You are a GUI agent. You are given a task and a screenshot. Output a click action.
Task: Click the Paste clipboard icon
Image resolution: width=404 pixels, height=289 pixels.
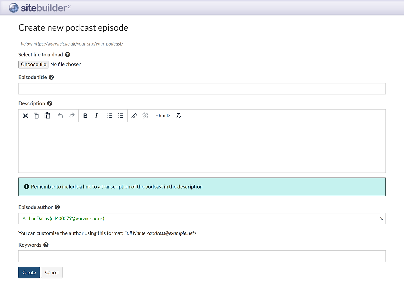tap(47, 116)
